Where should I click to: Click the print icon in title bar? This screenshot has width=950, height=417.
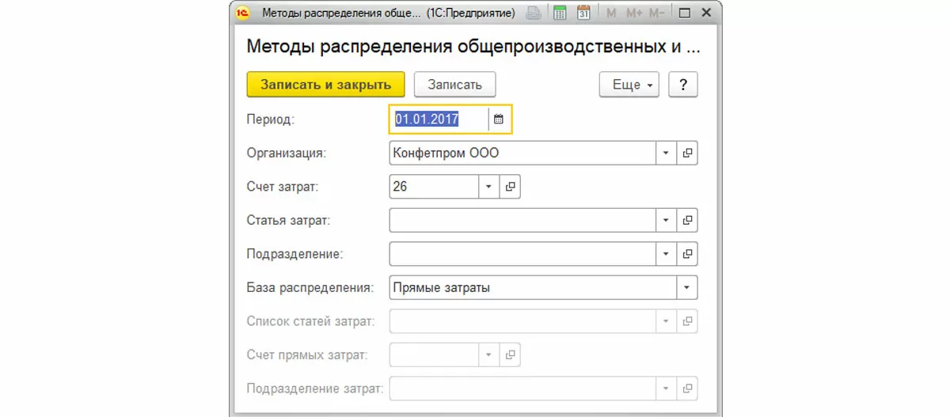[534, 13]
